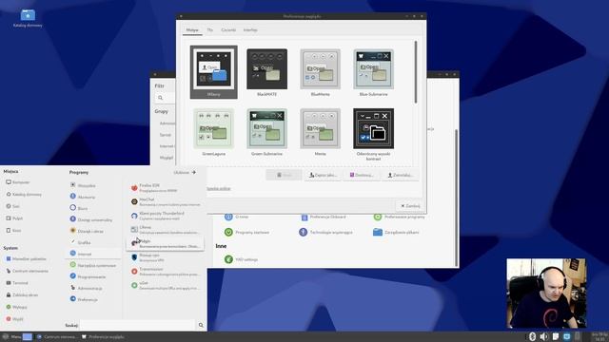Open Komputer under Miejsca
The height and width of the screenshot is (342, 609).
point(18,182)
